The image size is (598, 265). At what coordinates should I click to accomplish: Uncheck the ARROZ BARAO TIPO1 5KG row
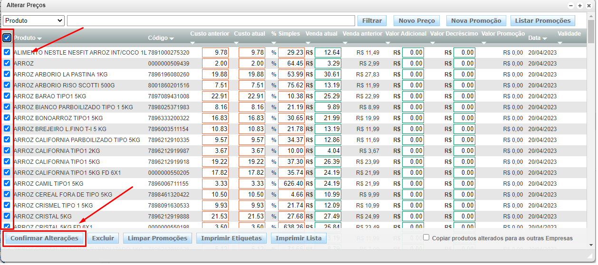coord(7,96)
